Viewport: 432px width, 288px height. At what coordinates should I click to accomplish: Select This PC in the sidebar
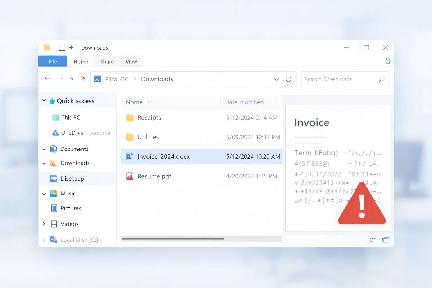click(70, 117)
